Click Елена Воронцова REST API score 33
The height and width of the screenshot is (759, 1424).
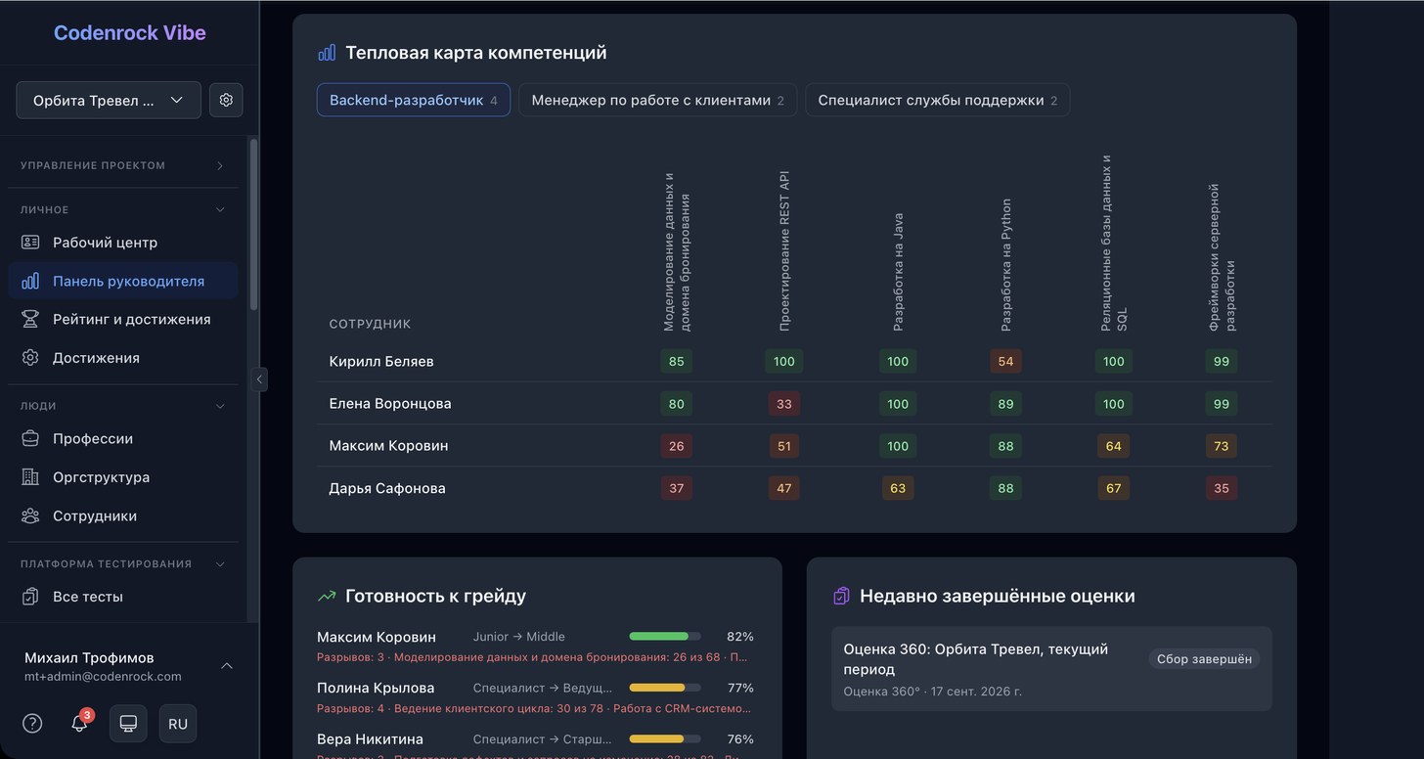(x=783, y=403)
